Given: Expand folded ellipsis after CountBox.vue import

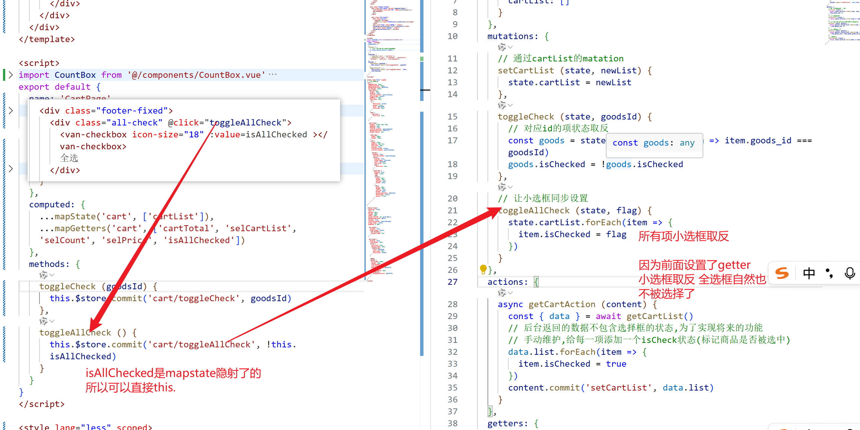Looking at the screenshot, I should pos(273,74).
